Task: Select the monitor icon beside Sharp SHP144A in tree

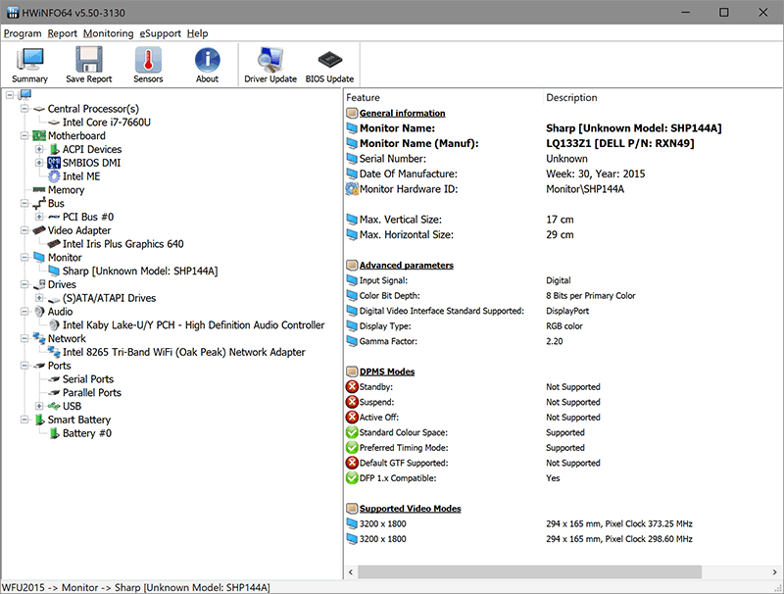Action: 54,271
